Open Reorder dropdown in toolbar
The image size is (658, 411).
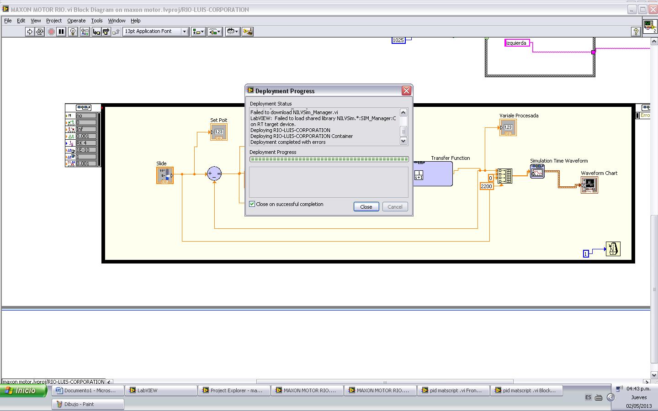232,32
